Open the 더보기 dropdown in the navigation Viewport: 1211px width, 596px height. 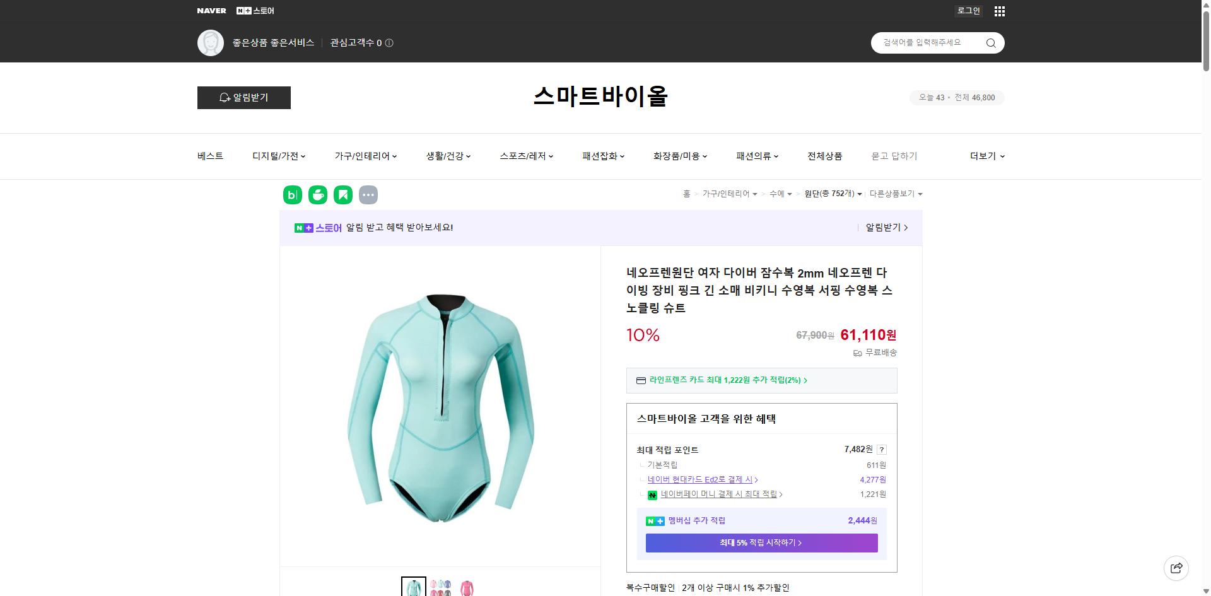[x=986, y=156]
